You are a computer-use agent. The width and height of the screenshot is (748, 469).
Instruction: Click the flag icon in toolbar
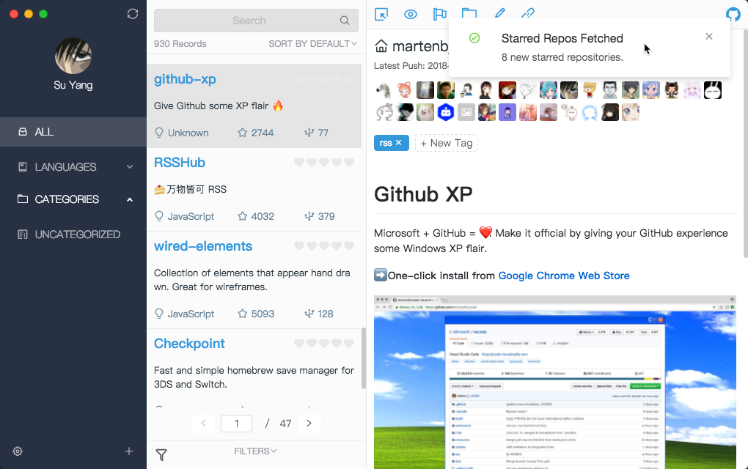[439, 15]
